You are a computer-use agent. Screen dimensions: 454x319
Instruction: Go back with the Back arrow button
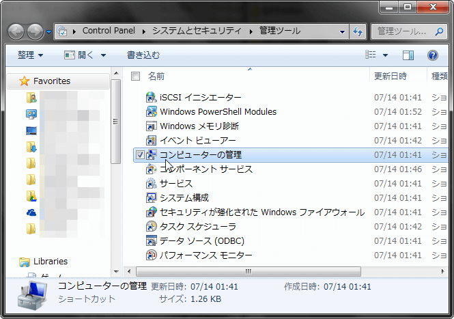point(16,31)
